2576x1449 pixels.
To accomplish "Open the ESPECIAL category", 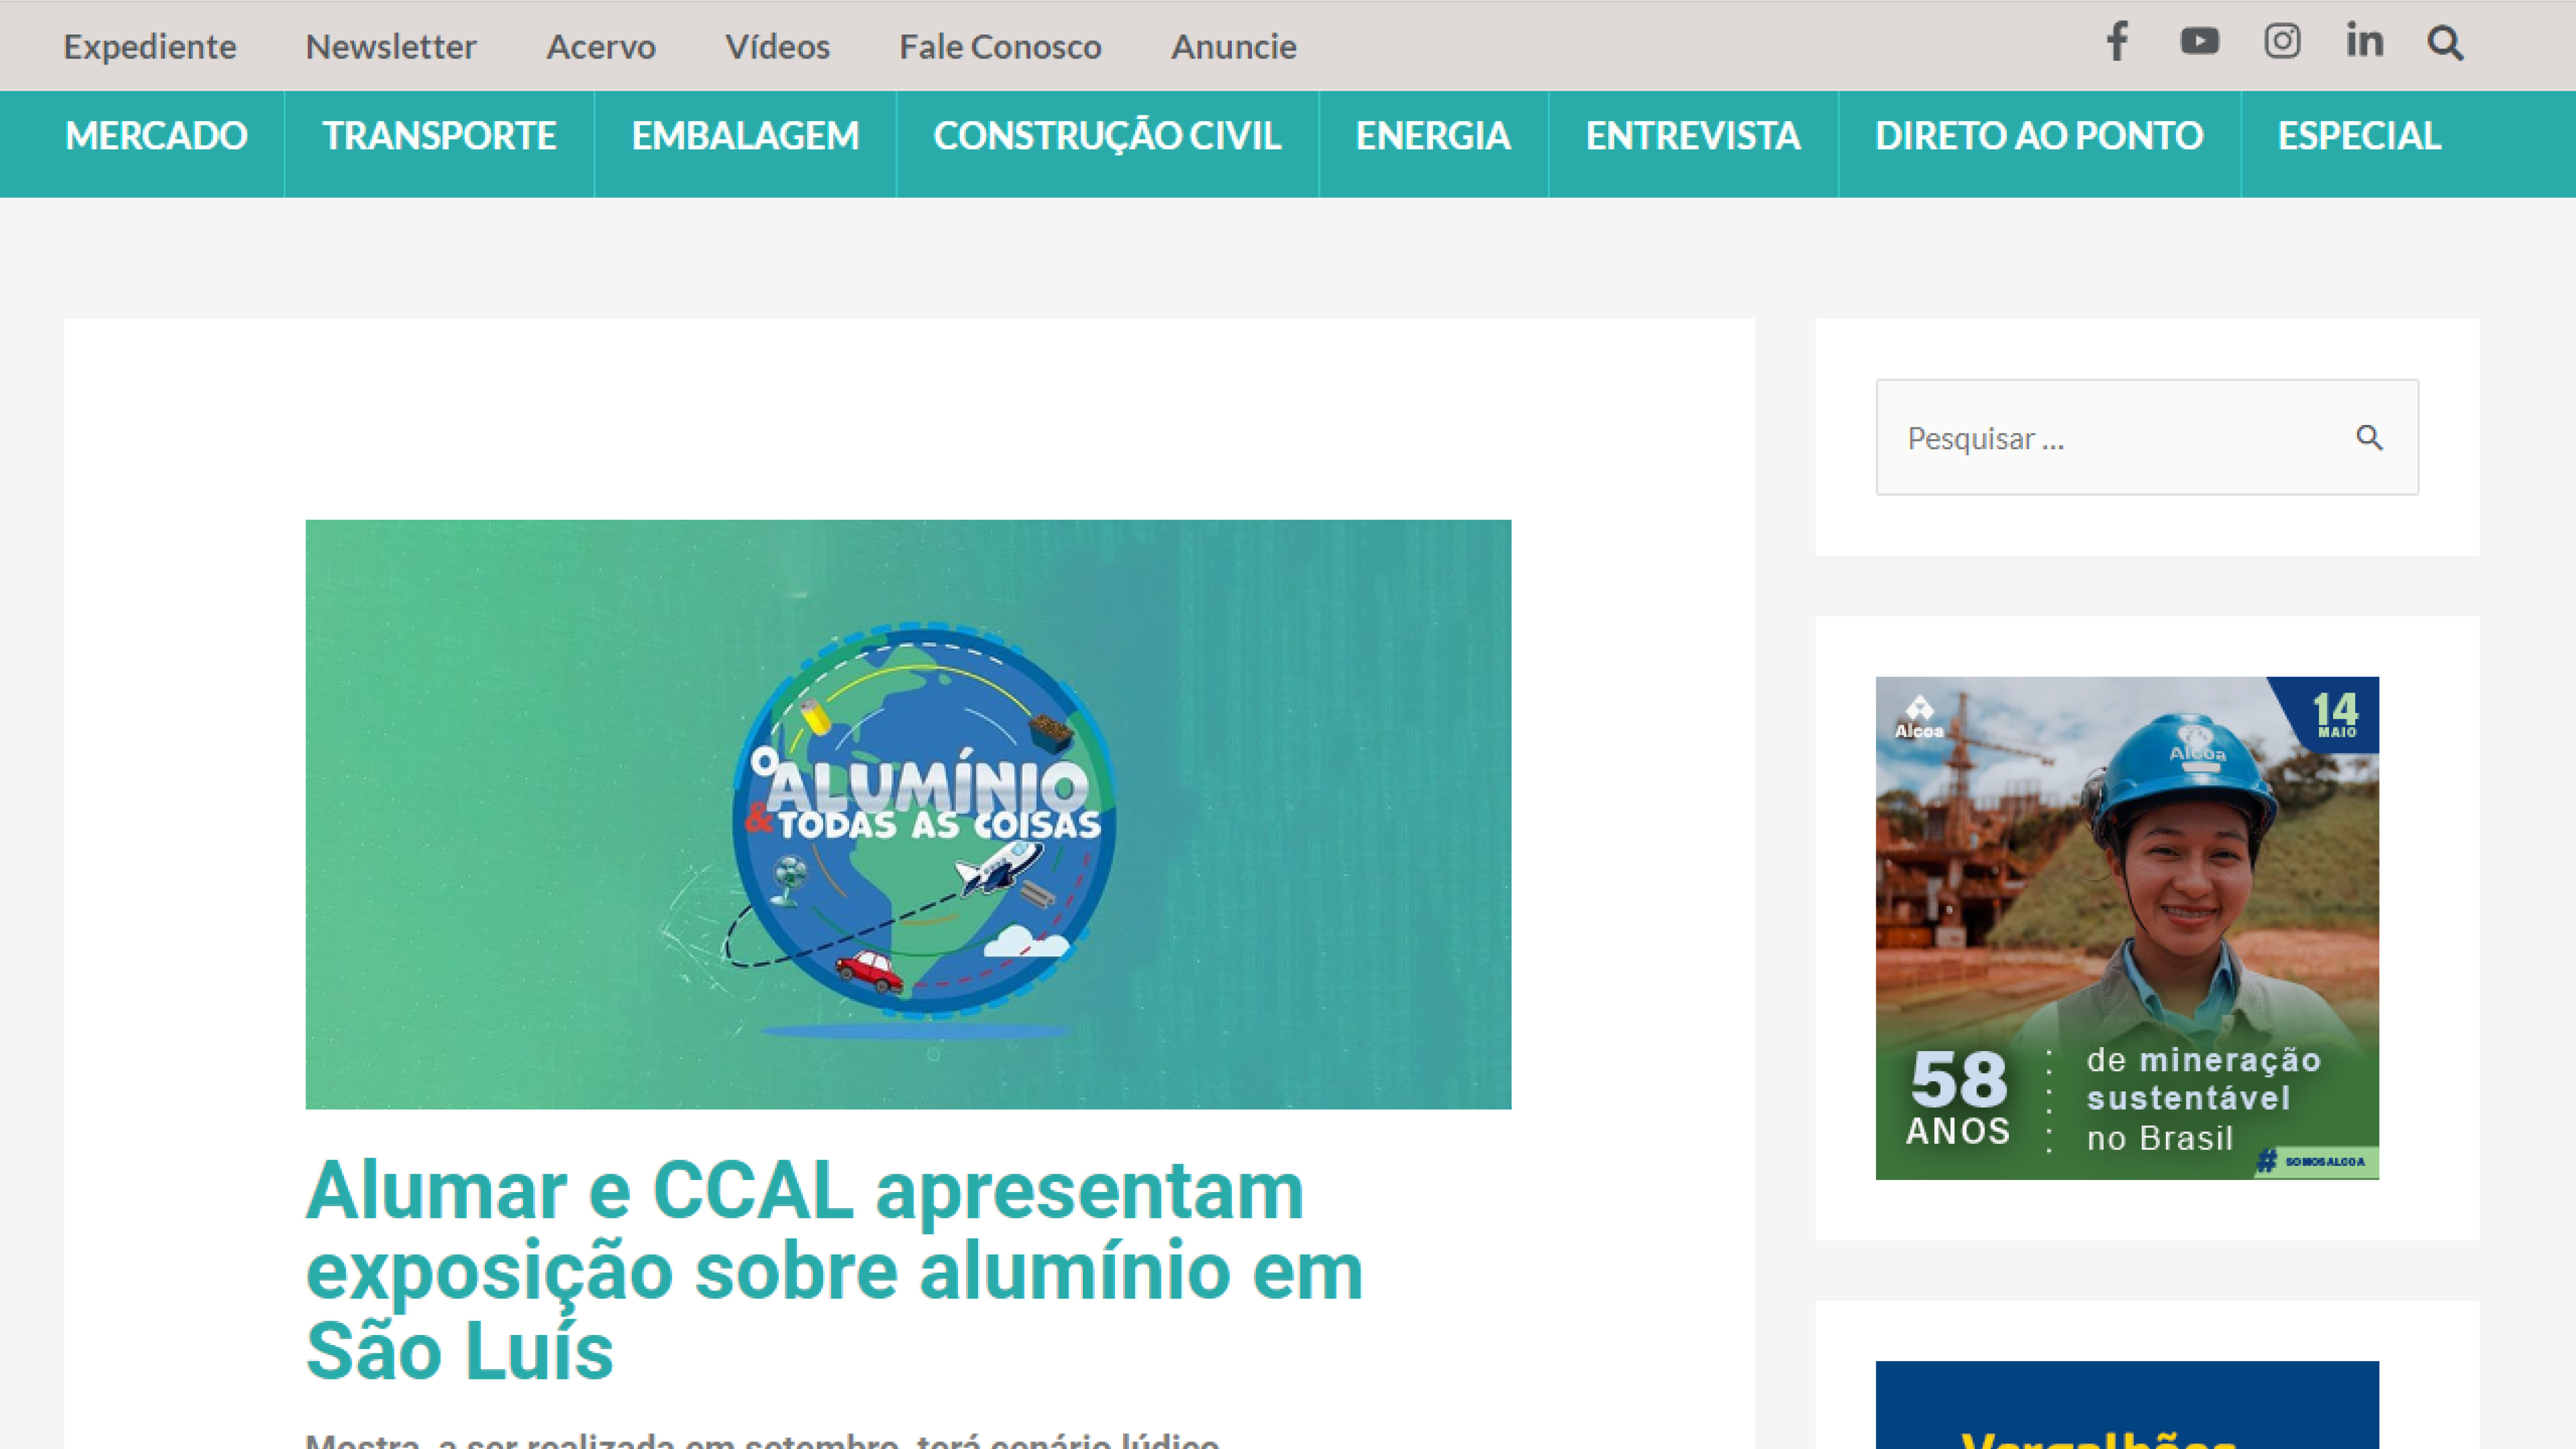I will pos(2359,136).
